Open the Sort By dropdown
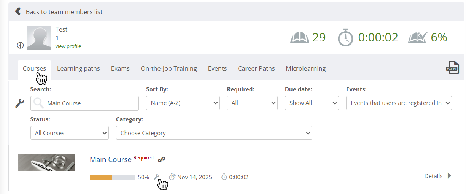466x194 pixels. pyautogui.click(x=183, y=103)
